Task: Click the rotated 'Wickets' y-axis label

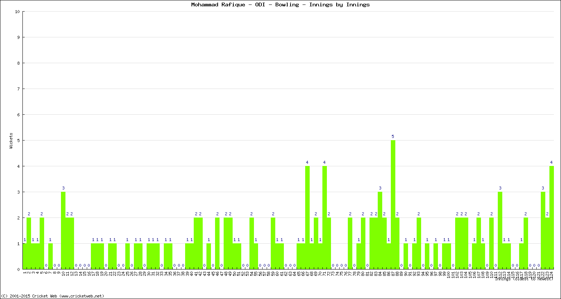Action: [11, 141]
